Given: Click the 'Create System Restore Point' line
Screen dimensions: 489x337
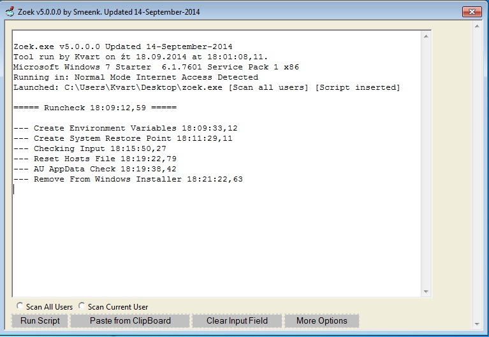Looking at the screenshot, I should [x=123, y=138].
